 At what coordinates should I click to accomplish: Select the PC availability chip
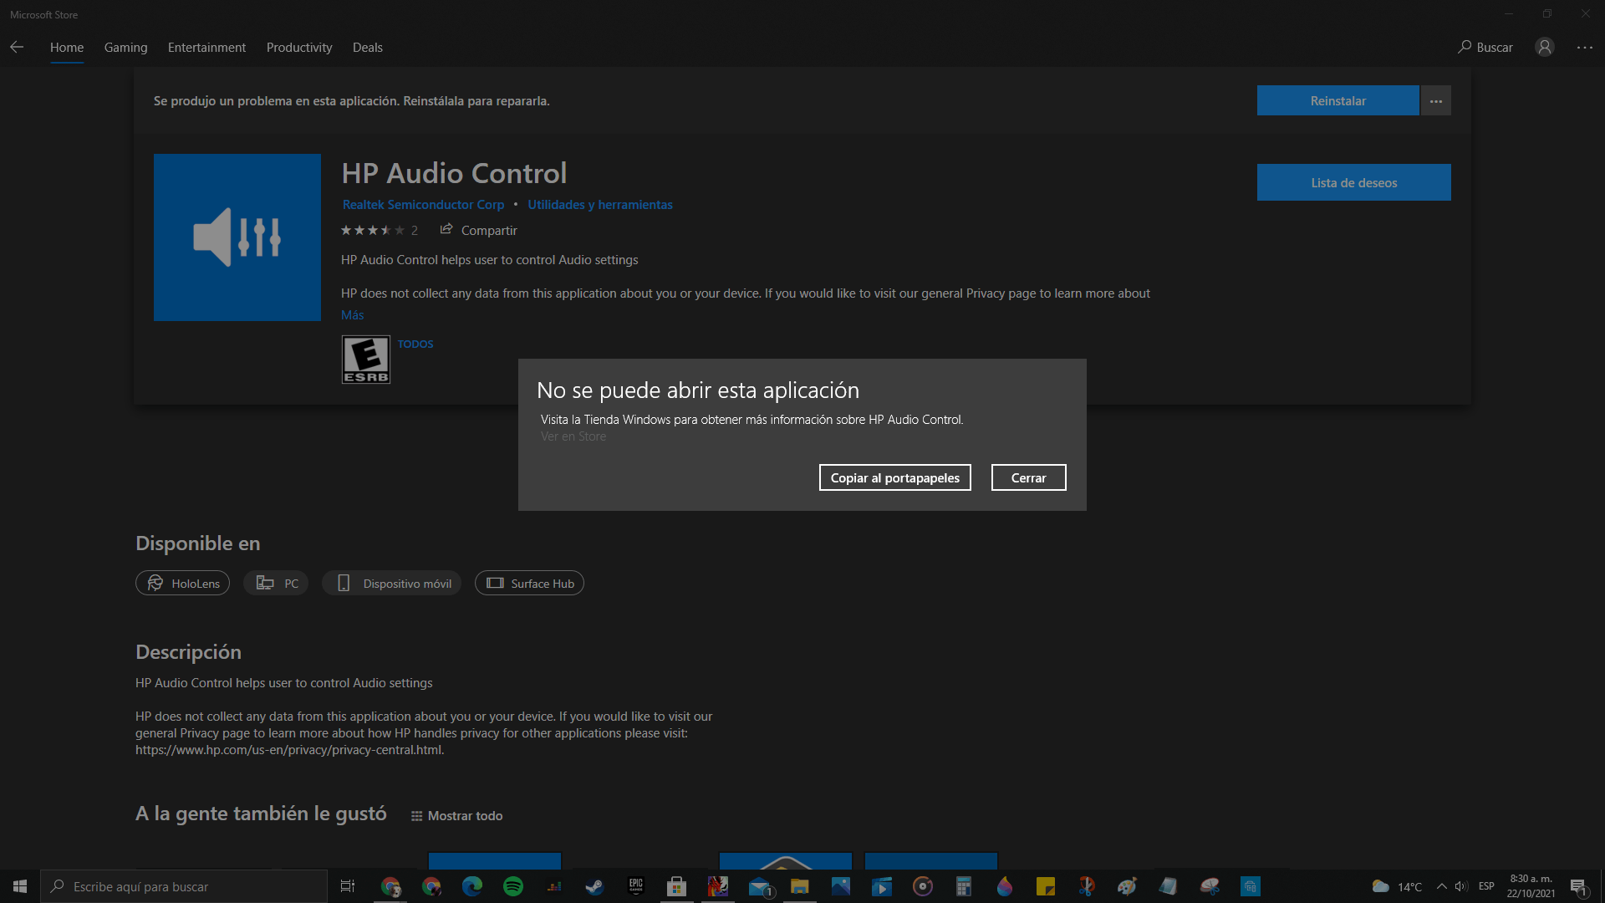tap(275, 583)
